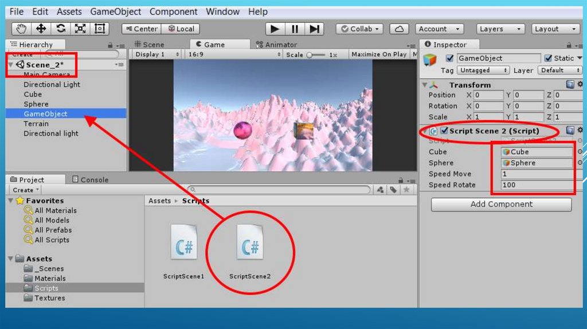Screen dimensions: 587x329
Task: Open Project Create dropdown
Action: (25, 190)
